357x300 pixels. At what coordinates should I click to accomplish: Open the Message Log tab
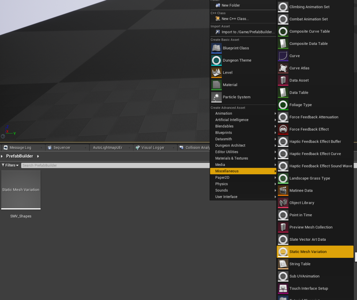click(20, 147)
